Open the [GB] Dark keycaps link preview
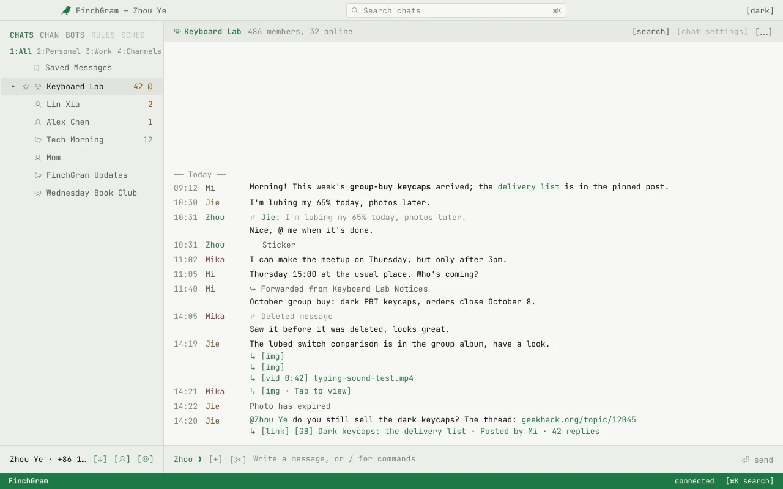783x489 pixels. 425,432
